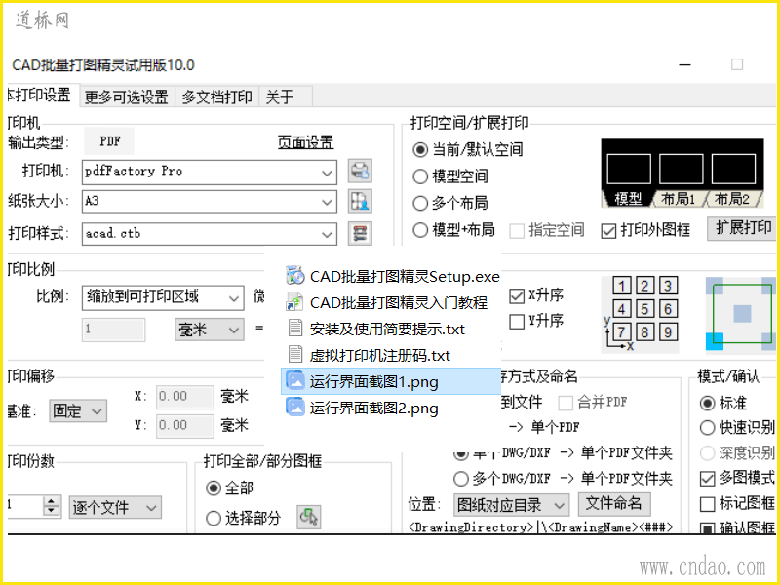Switch to 更多可选设置 tab
Image resolution: width=780 pixels, height=585 pixels.
coord(127,97)
